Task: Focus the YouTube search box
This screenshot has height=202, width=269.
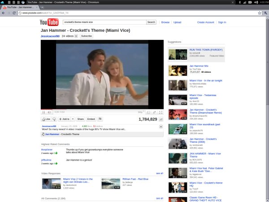Action: coord(104,22)
